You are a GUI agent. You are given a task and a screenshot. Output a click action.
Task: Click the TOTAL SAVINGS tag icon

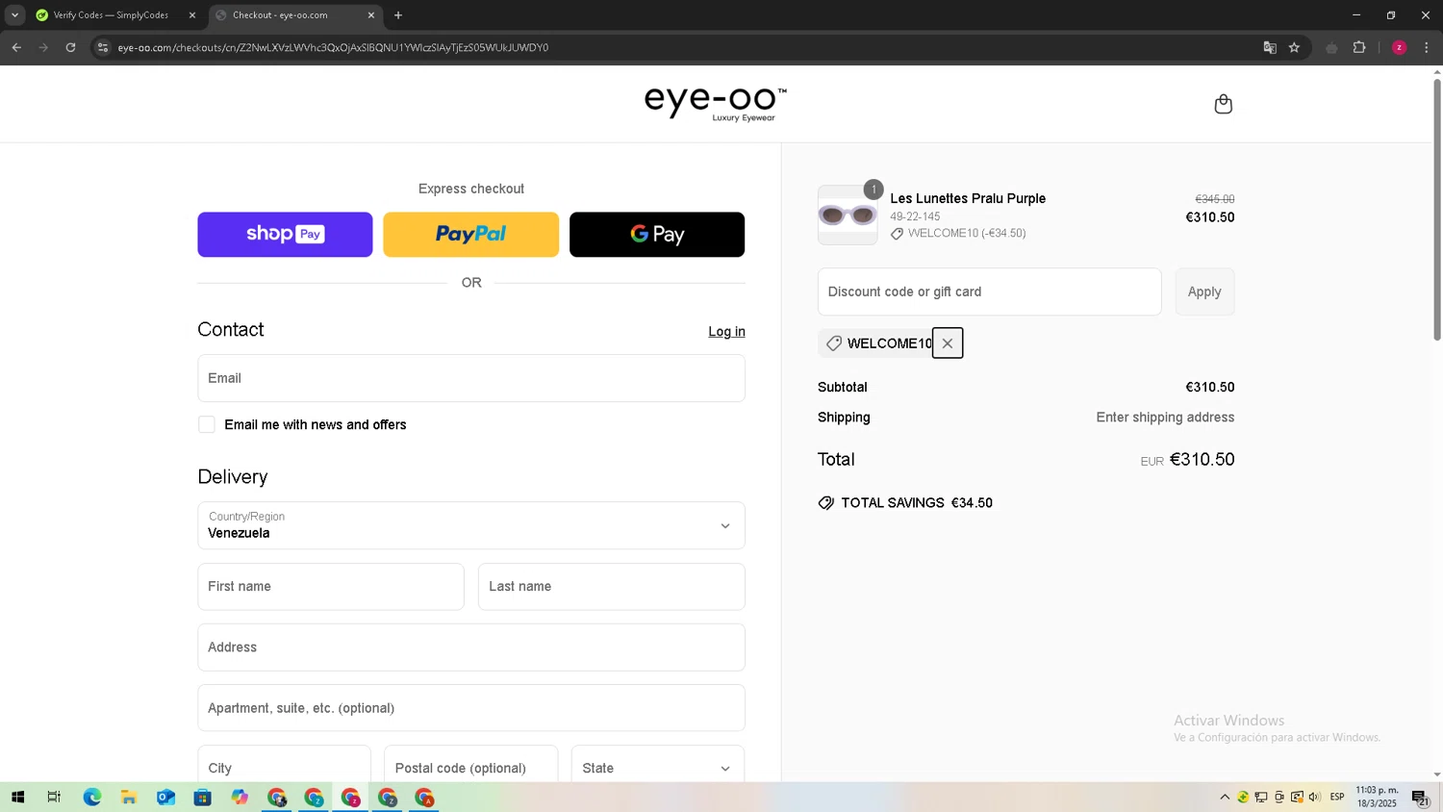point(826,503)
